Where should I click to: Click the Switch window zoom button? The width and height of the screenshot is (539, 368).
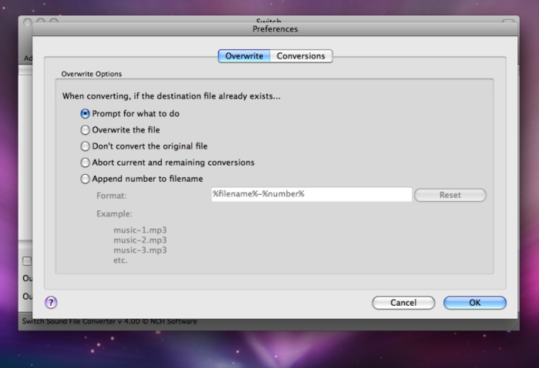[x=53, y=21]
